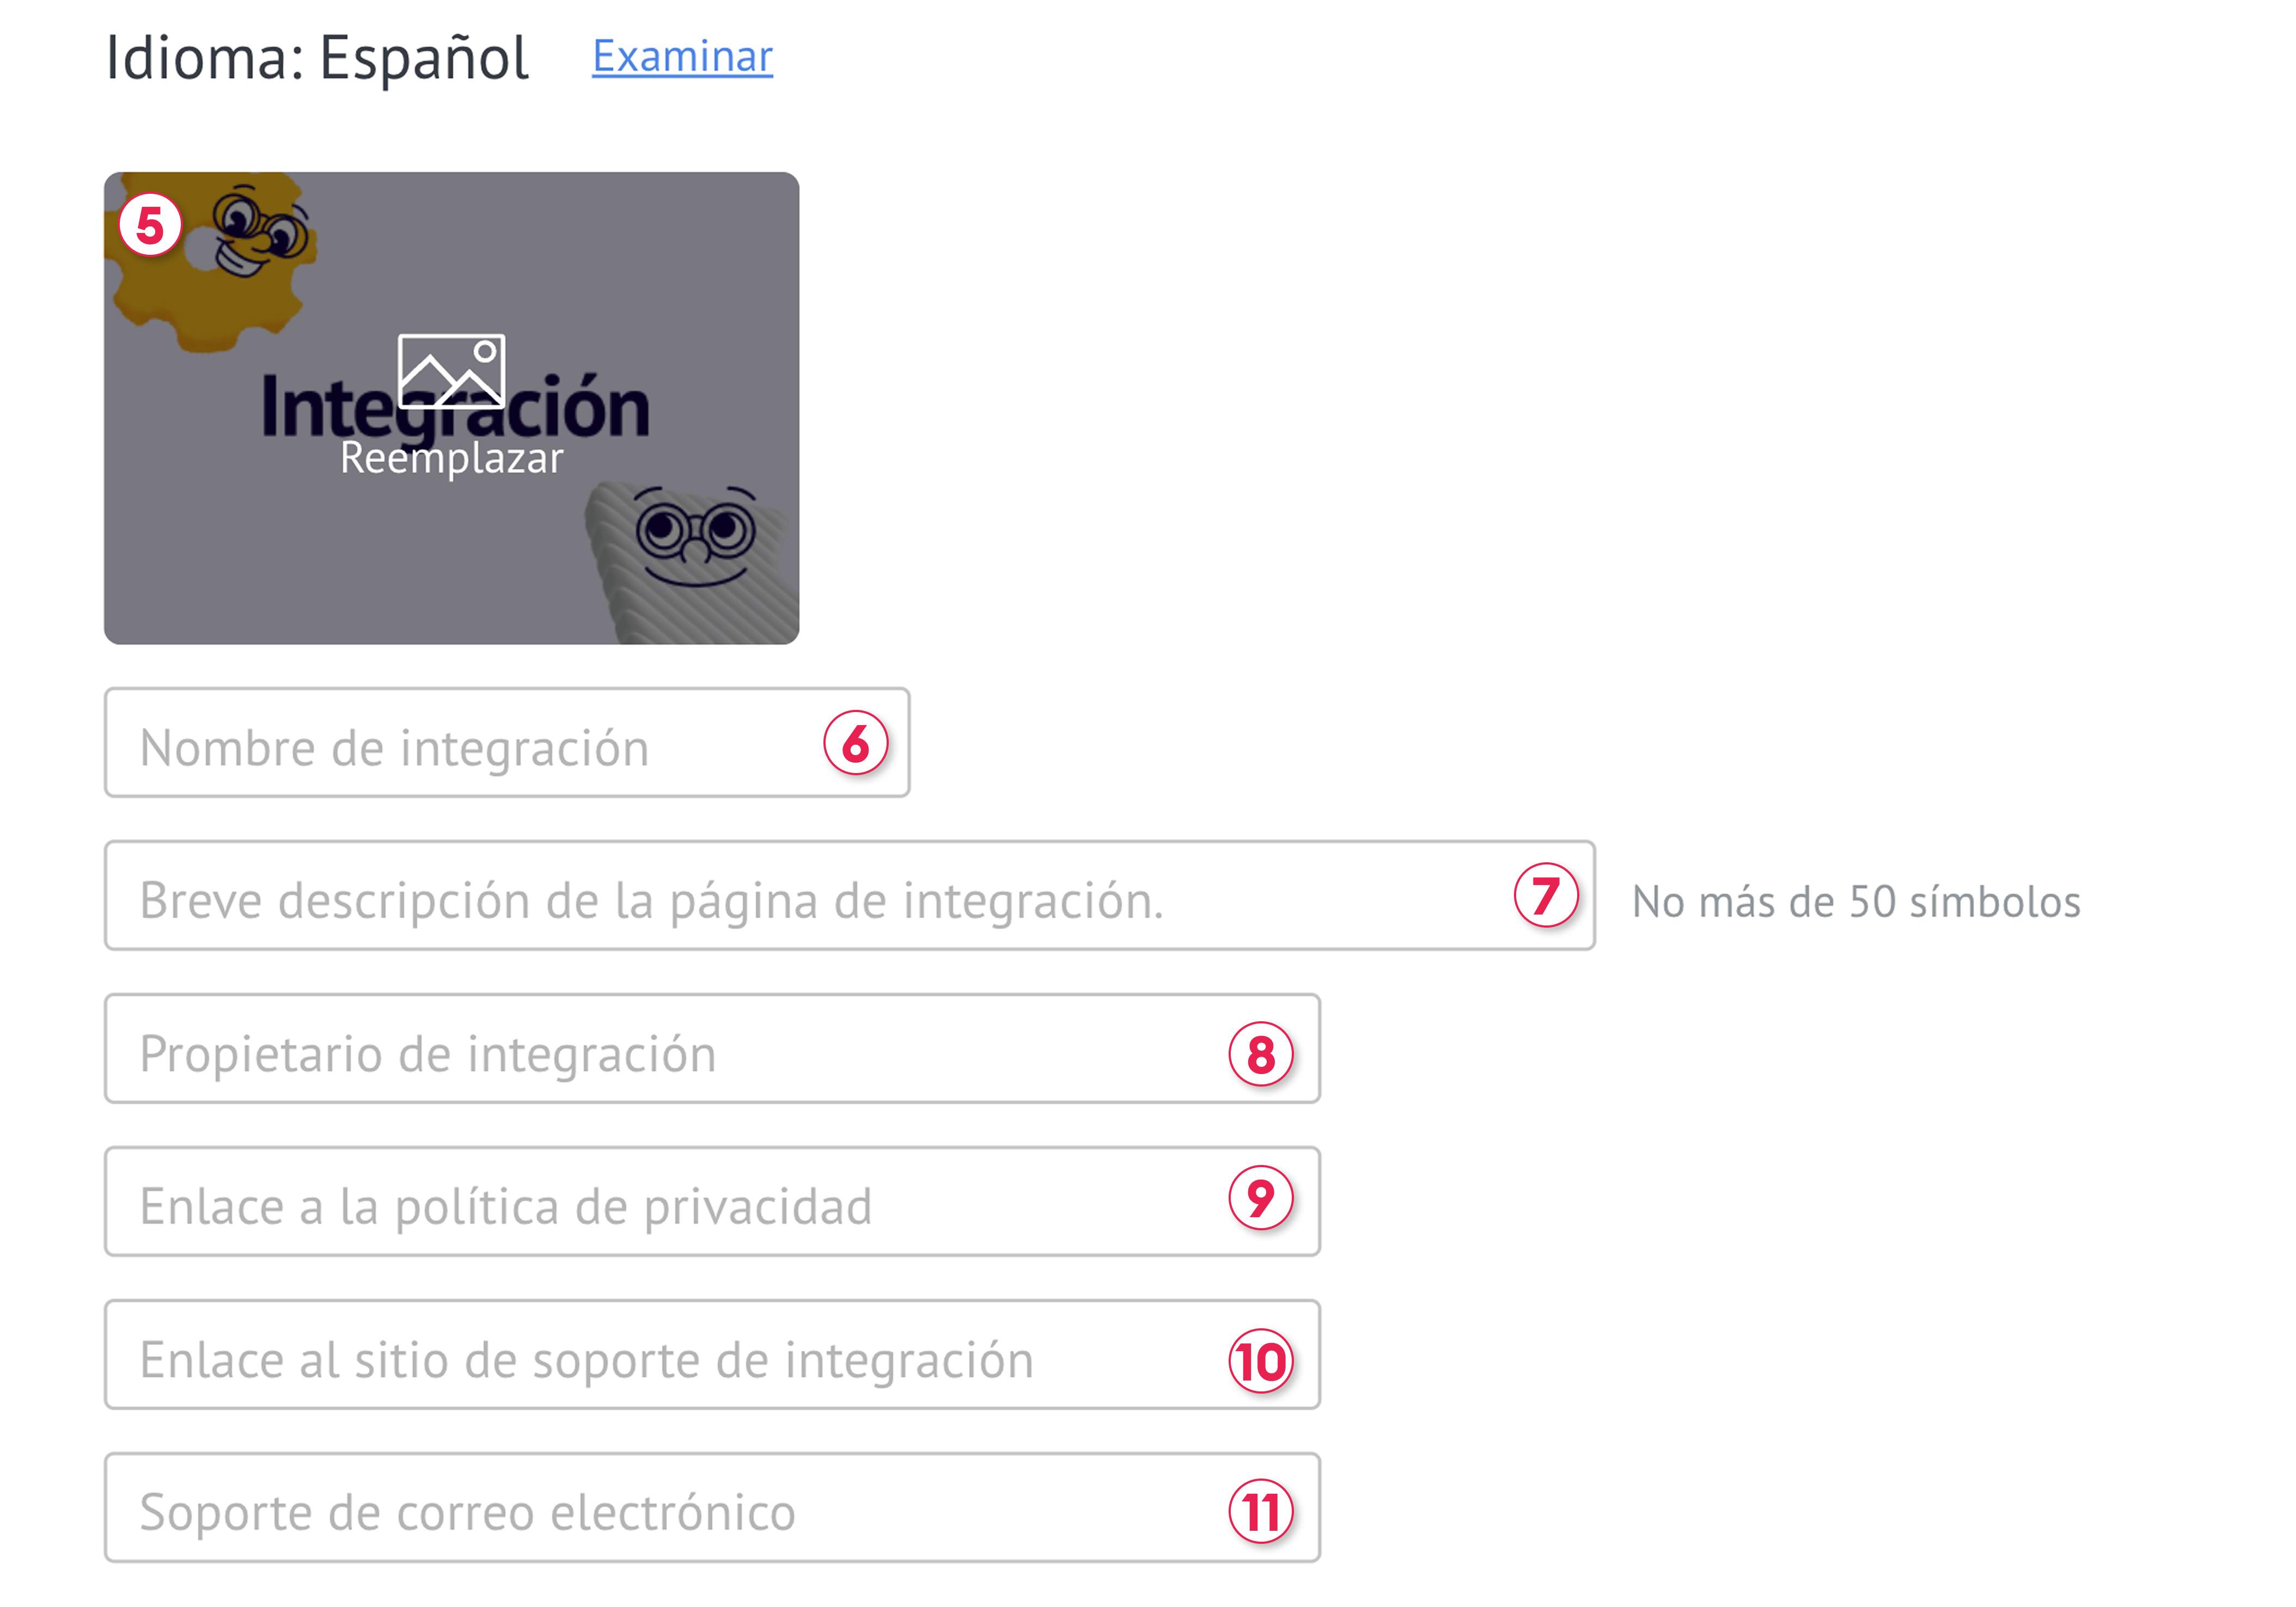2296x1607 pixels.
Task: Click the image placeholder icon on thumbnail
Action: [x=451, y=372]
